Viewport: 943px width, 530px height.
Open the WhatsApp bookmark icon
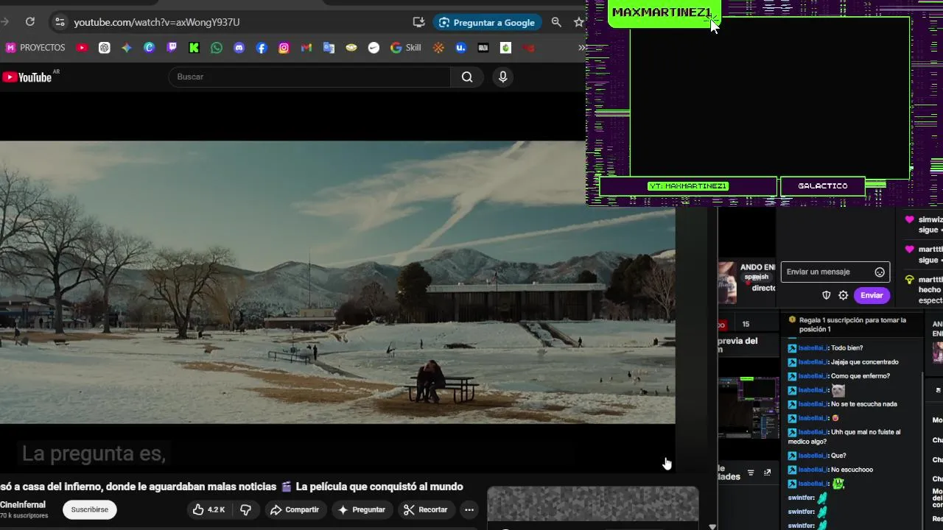[216, 48]
